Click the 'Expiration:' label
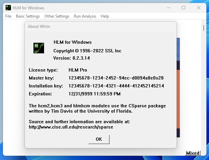This screenshot has height=160, width=209. point(40,94)
